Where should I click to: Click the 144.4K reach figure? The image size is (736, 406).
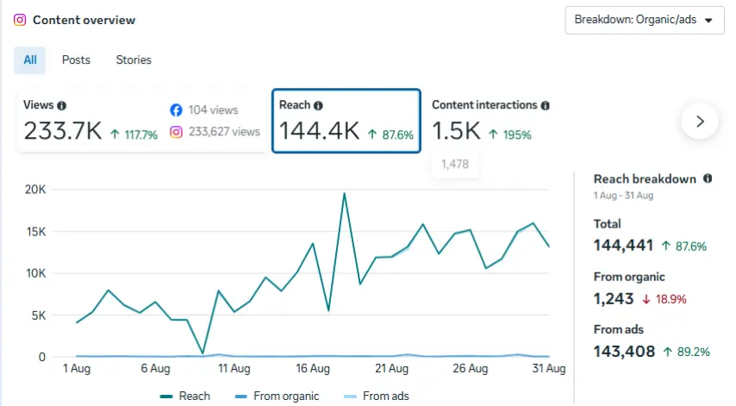coord(319,131)
